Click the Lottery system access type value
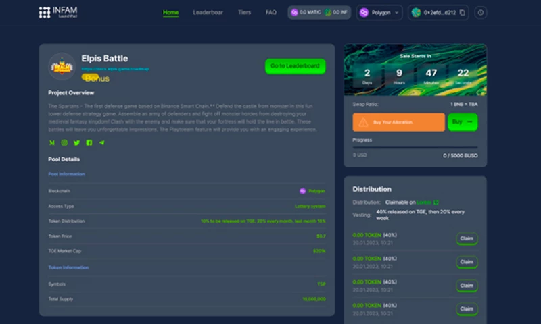Viewport: 541px width, 324px height. 310,206
